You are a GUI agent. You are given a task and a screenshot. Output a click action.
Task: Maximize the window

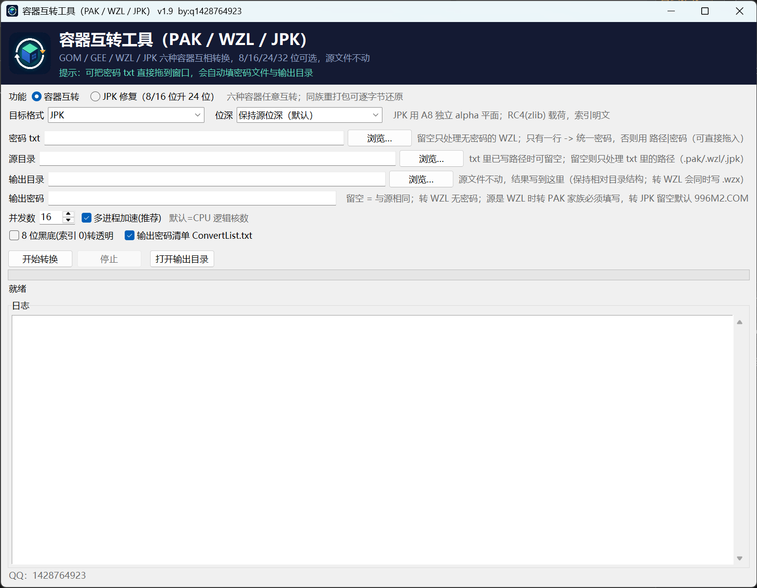[705, 11]
